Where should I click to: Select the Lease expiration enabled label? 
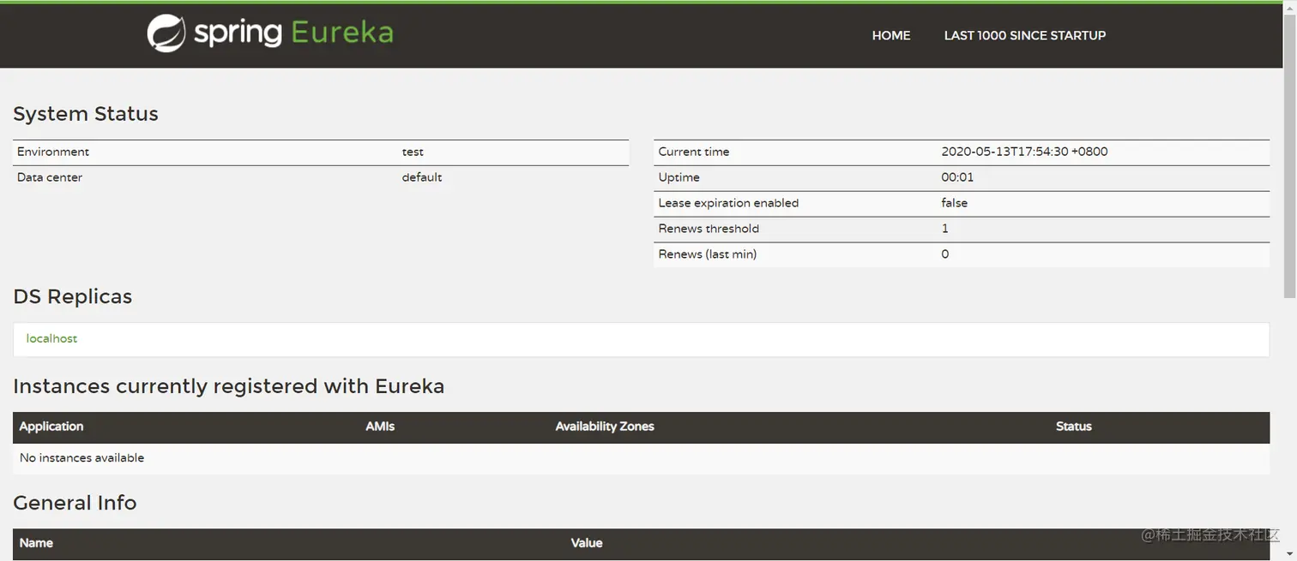click(728, 203)
